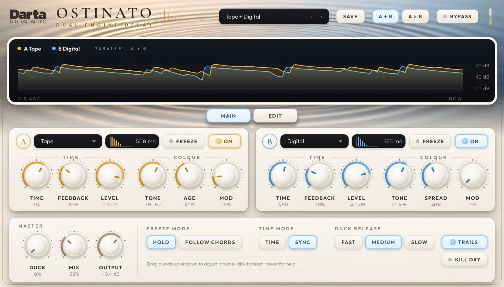
Task: Switch to the Main tab
Action: (x=228, y=116)
